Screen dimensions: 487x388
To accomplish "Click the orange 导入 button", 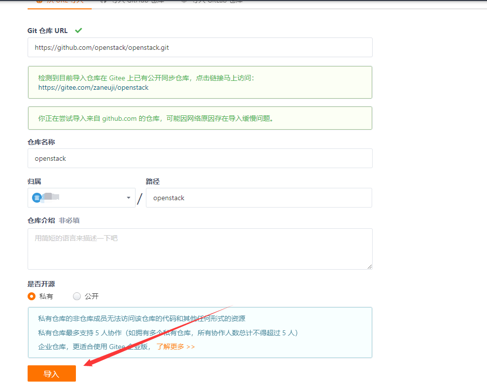I will coord(52,373).
